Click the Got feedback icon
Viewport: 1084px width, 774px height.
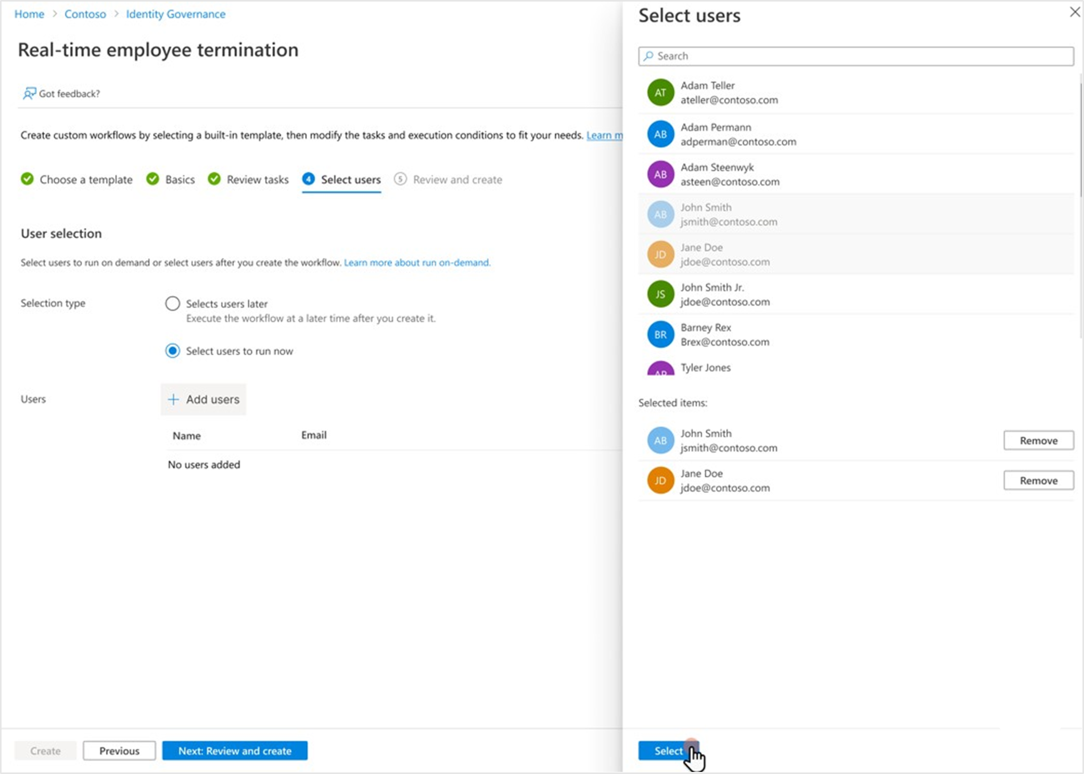[29, 93]
